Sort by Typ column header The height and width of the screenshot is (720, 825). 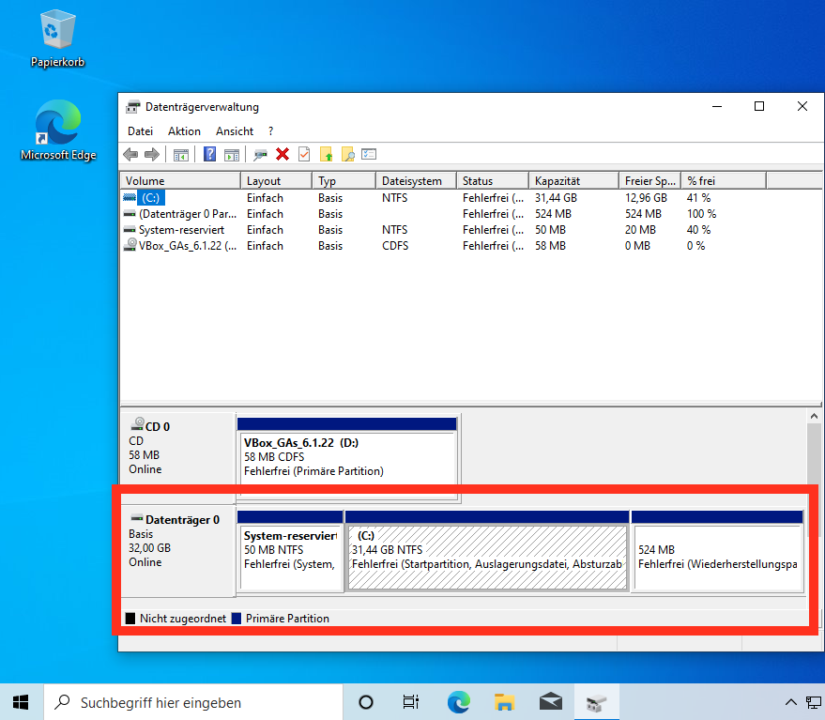coord(344,180)
